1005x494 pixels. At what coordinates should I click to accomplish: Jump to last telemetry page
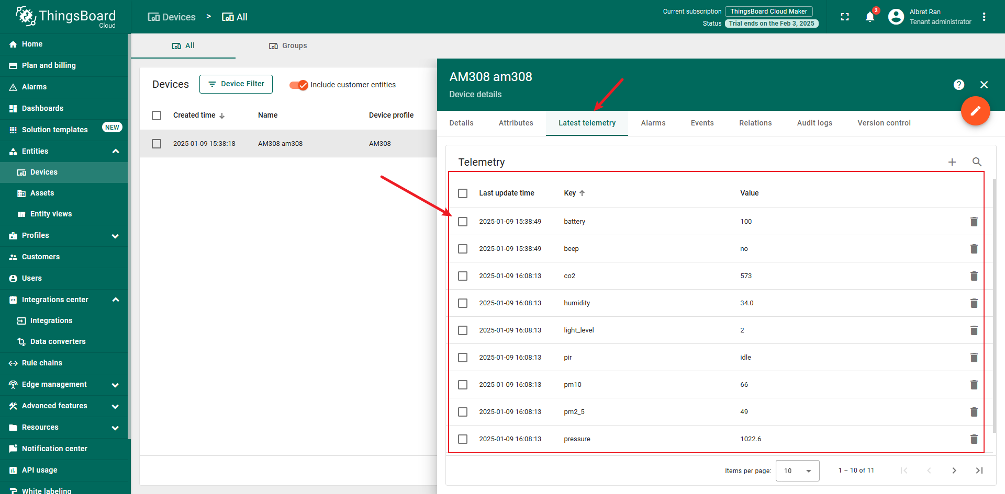pos(979,470)
